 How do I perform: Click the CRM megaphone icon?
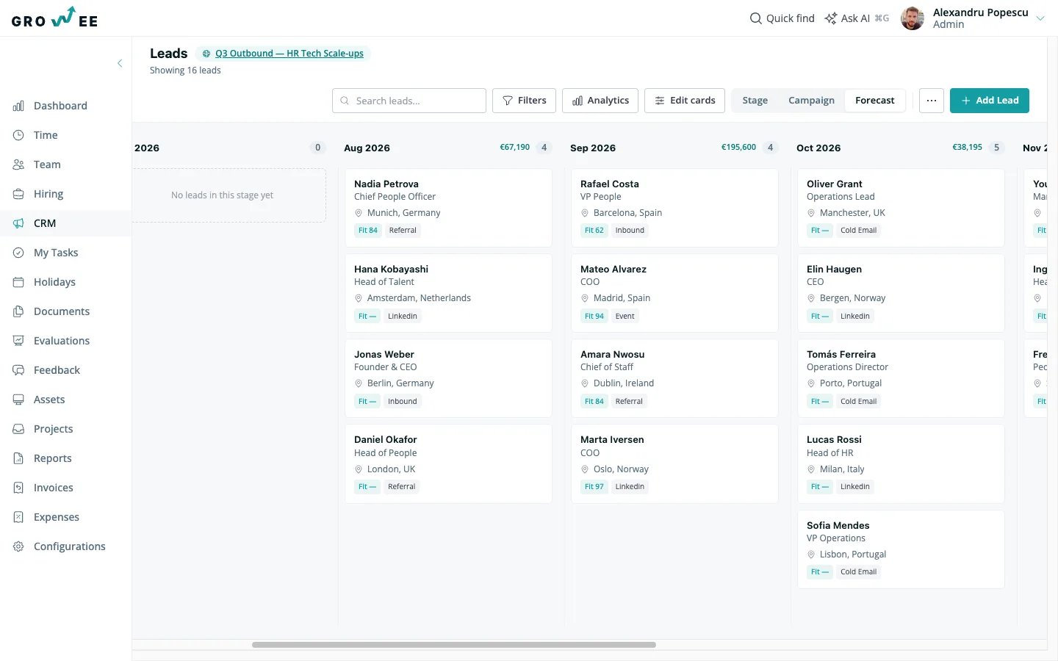18,223
